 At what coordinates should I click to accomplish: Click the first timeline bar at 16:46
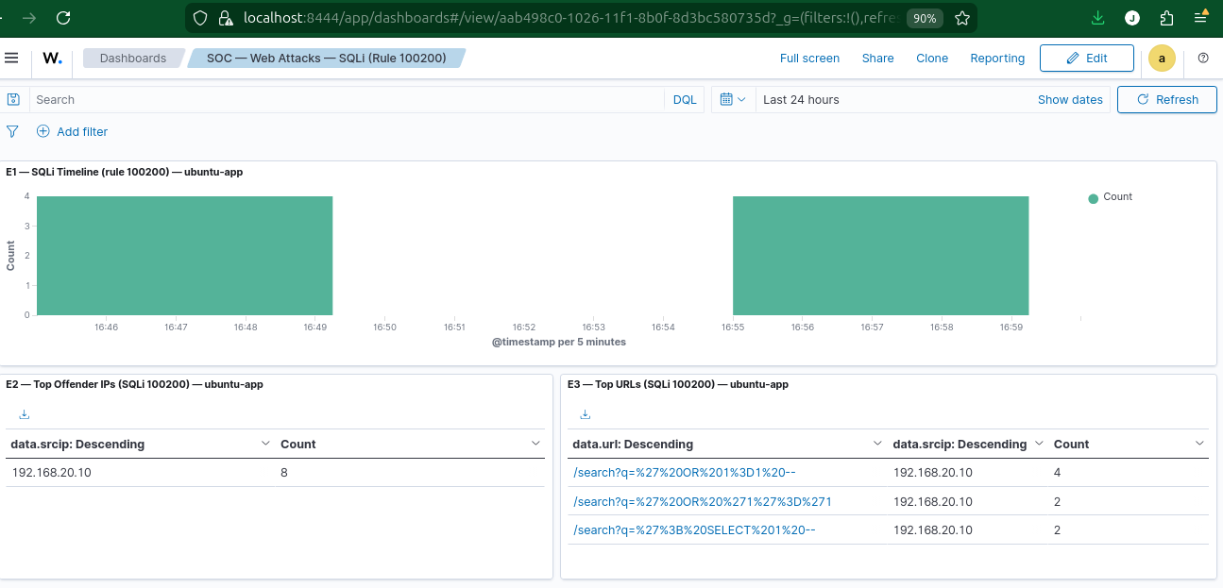pyautogui.click(x=184, y=256)
